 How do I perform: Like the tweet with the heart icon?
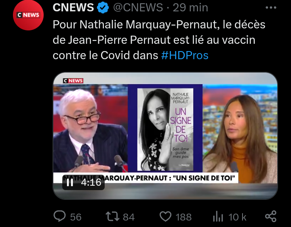tap(166, 216)
